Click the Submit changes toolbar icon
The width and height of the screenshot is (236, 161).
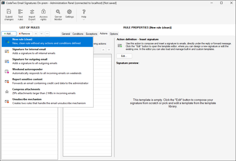tap(9, 14)
